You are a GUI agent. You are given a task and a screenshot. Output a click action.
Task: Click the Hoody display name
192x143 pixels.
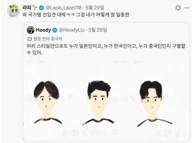[x=43, y=30]
